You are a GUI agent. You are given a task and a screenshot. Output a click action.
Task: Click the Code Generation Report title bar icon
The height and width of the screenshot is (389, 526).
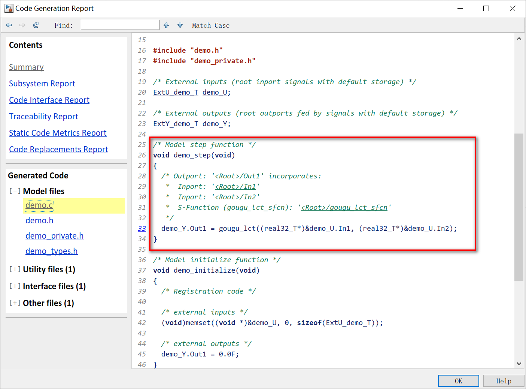[8, 8]
